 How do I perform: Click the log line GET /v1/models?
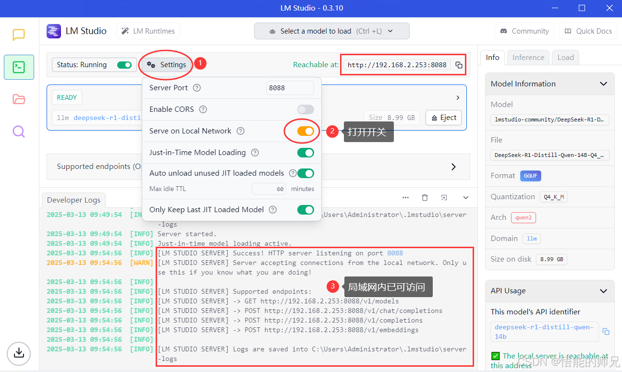[x=279, y=301]
